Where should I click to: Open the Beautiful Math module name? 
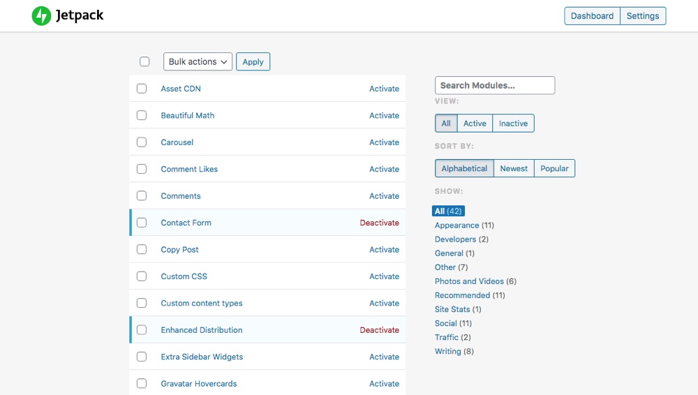coord(187,115)
